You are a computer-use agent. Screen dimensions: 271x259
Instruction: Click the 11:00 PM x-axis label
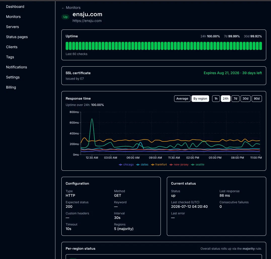pos(256,158)
